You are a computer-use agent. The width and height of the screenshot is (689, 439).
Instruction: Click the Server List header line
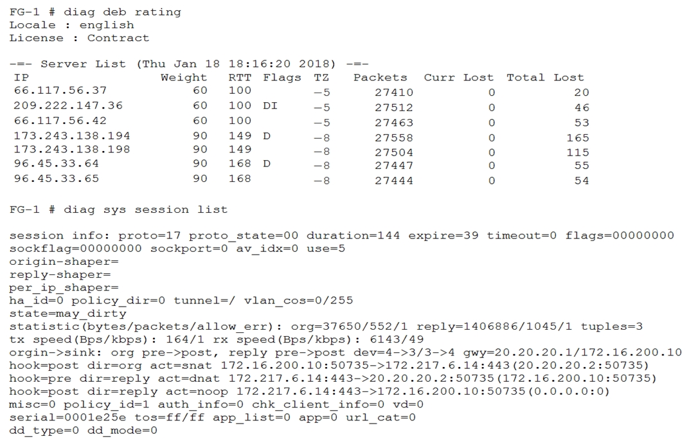click(189, 64)
